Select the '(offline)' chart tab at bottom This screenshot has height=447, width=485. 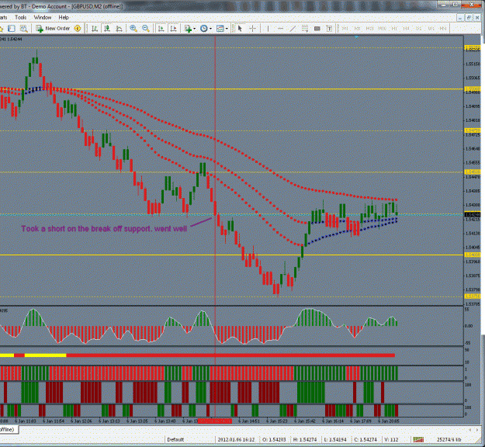point(8,430)
